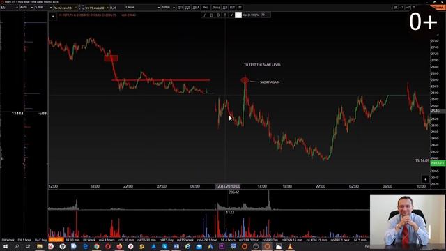Open File Explorer from taskbar
This screenshot has width=446, height=251.
(x=40, y=246)
